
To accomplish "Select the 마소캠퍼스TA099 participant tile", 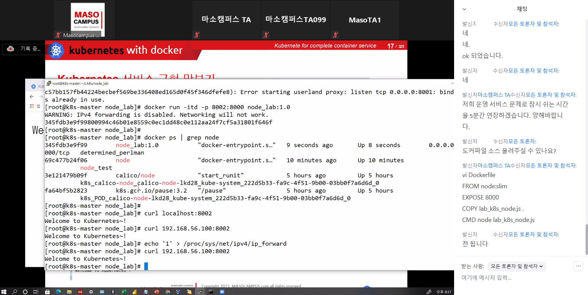I will [x=295, y=20].
